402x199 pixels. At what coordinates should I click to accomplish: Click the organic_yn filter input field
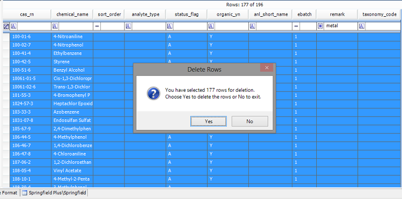coord(231,26)
